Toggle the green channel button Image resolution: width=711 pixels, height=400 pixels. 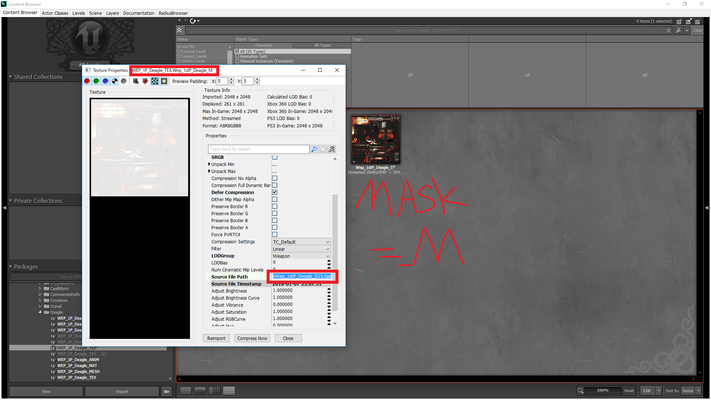coord(96,81)
